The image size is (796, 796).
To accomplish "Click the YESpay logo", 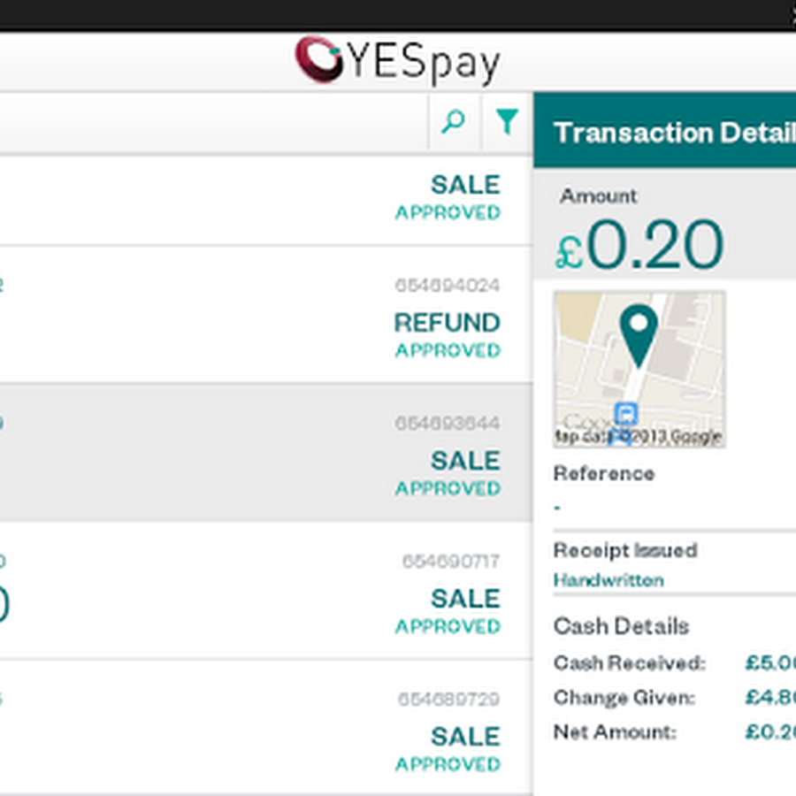I will pyautogui.click(x=397, y=61).
